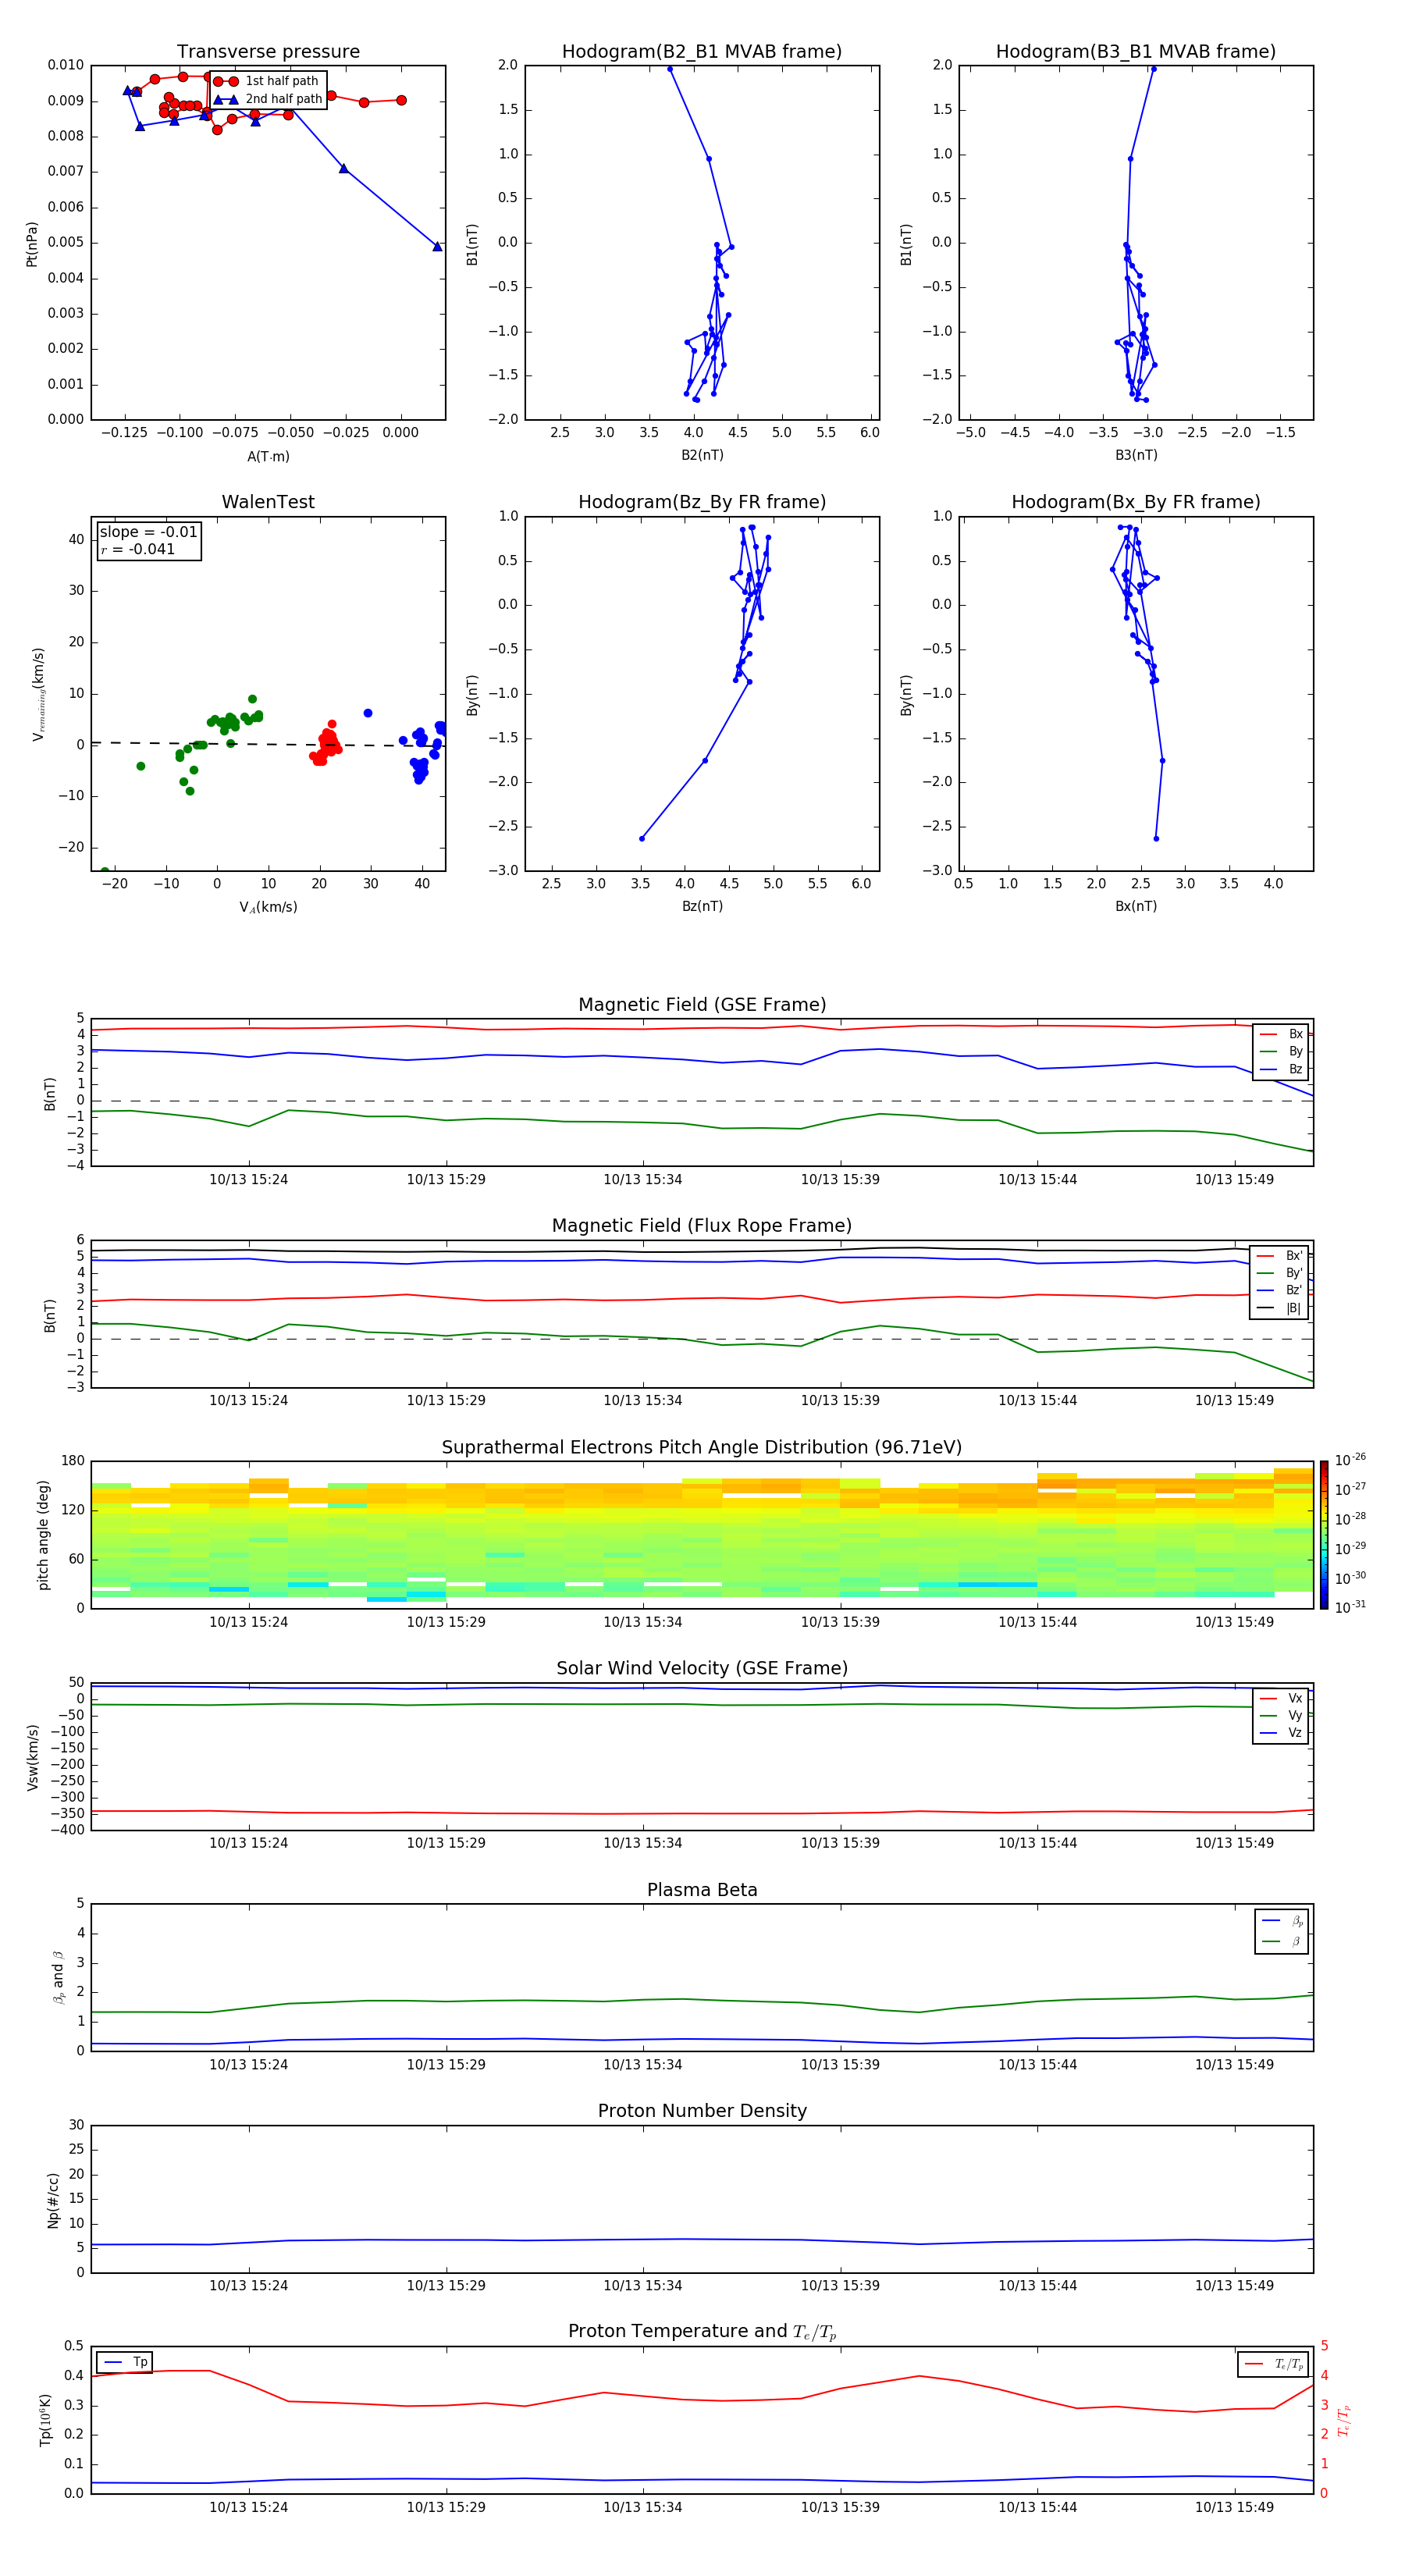The height and width of the screenshot is (2576, 1405).
Task: Click Bz' entry in flux rope legend
Action: tap(1279, 1290)
